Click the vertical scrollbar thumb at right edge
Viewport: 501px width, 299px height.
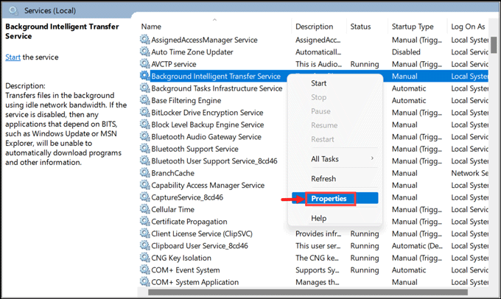coord(494,45)
